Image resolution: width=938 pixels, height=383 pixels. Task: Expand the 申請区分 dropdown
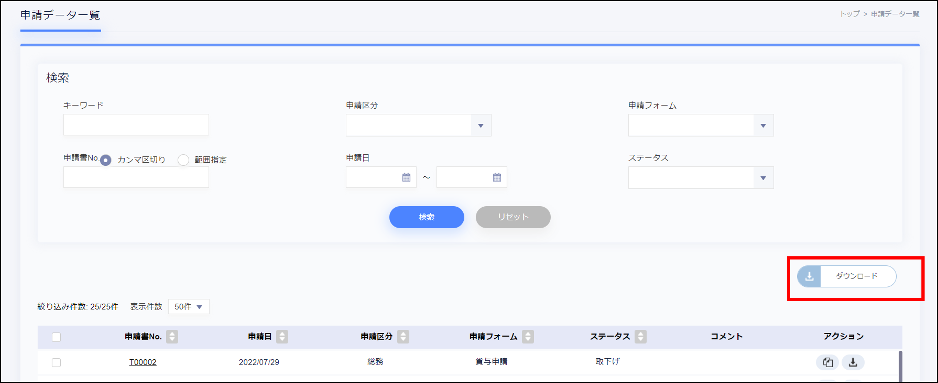coord(480,126)
